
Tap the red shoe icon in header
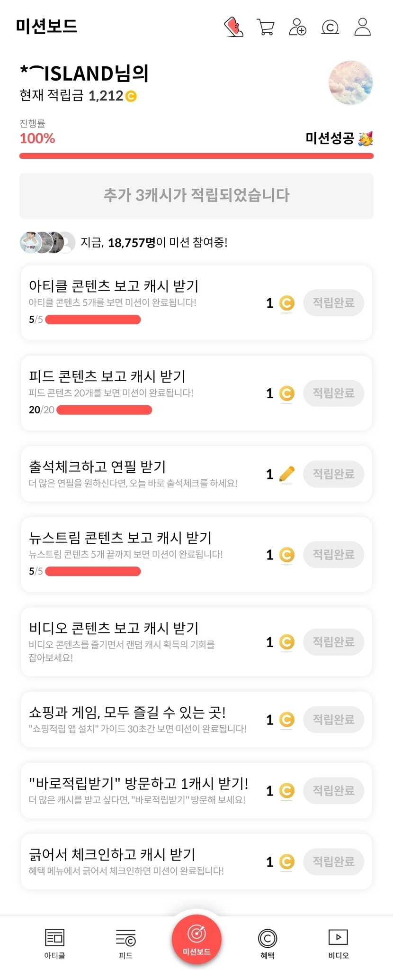point(233,27)
